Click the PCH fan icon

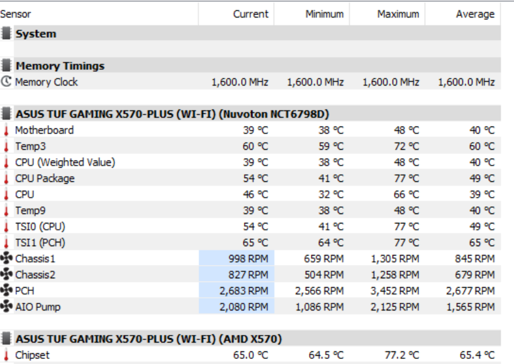[6, 290]
